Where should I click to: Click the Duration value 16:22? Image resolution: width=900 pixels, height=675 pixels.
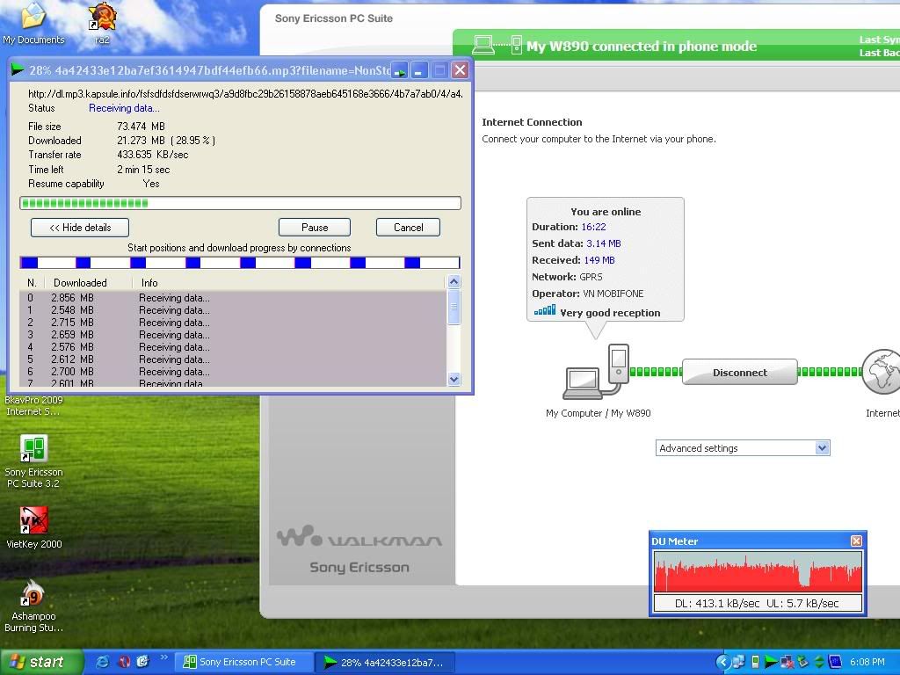click(x=593, y=227)
